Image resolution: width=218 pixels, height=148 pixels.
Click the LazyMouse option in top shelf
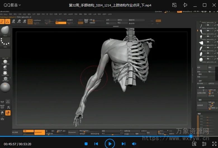[37, 20]
